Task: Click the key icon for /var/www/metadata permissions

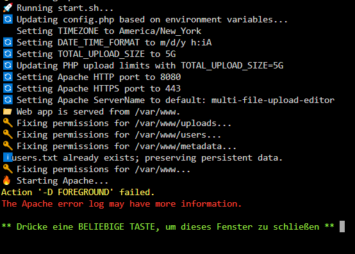Action: 8,146
